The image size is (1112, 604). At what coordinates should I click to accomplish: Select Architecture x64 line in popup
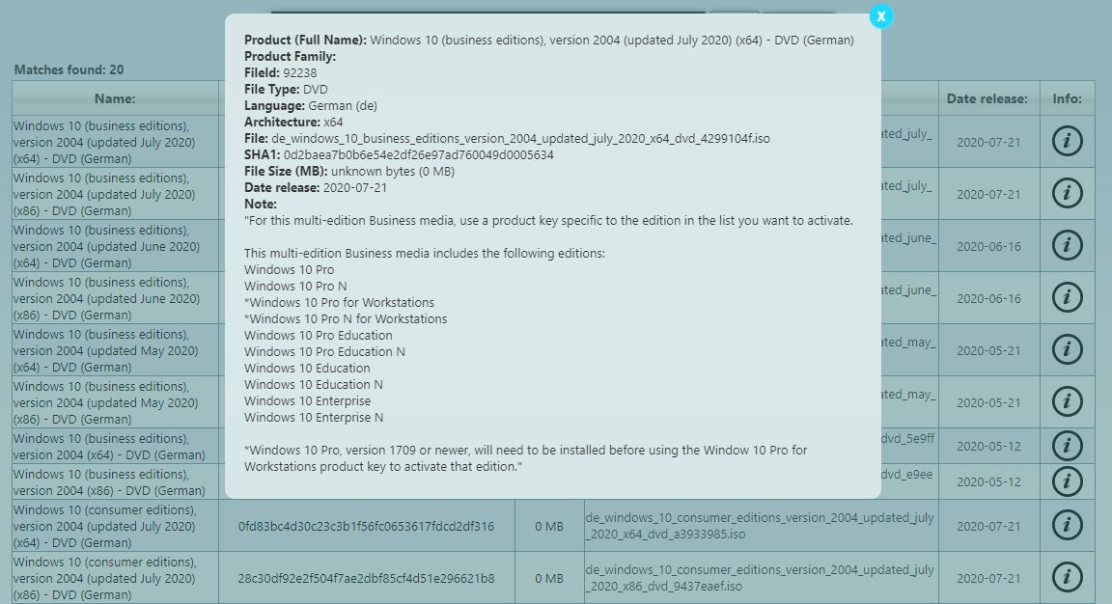point(293,122)
